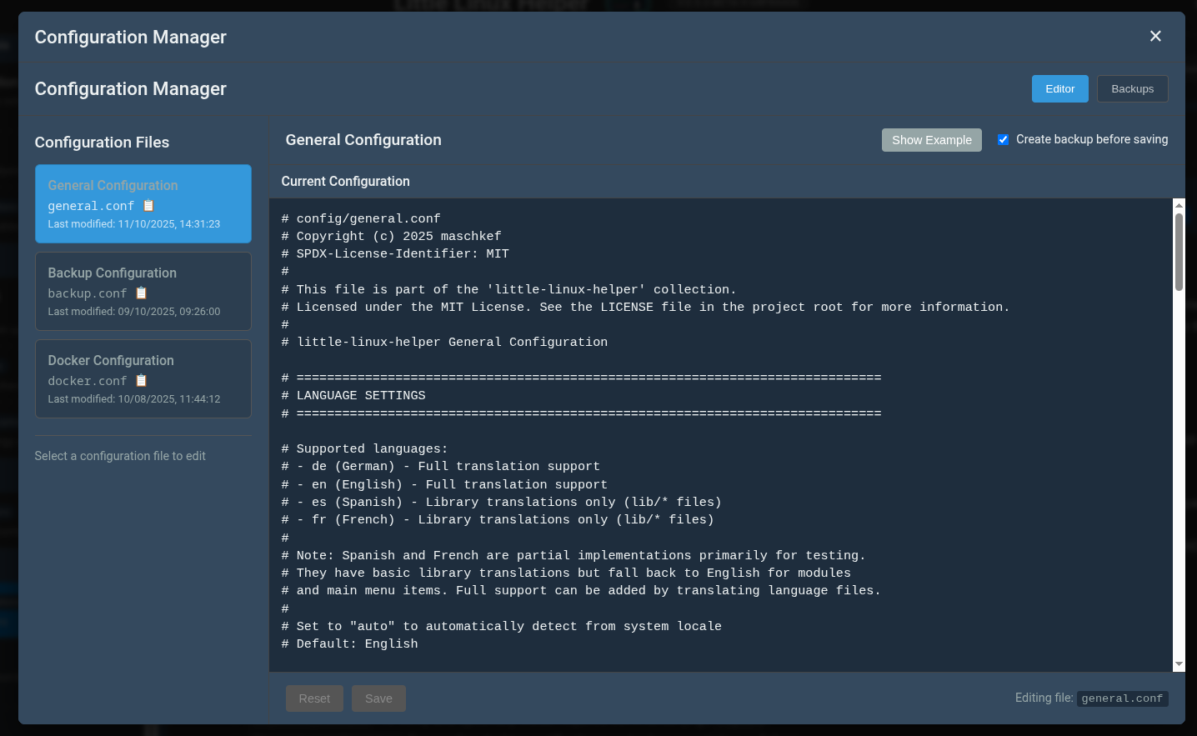Select the Backup Configuration file card
Screen dimensions: 1197x736
[143, 291]
